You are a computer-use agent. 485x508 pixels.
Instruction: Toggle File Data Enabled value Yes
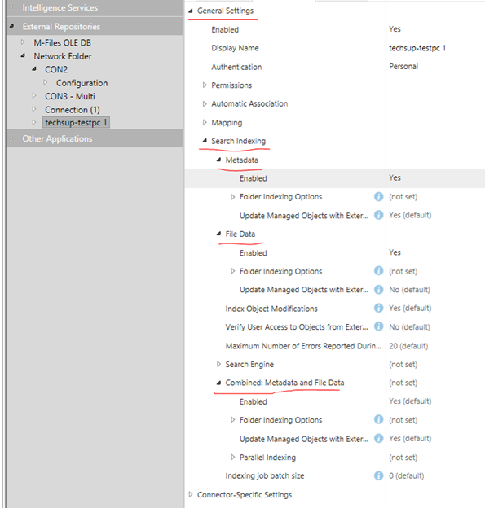pos(395,252)
